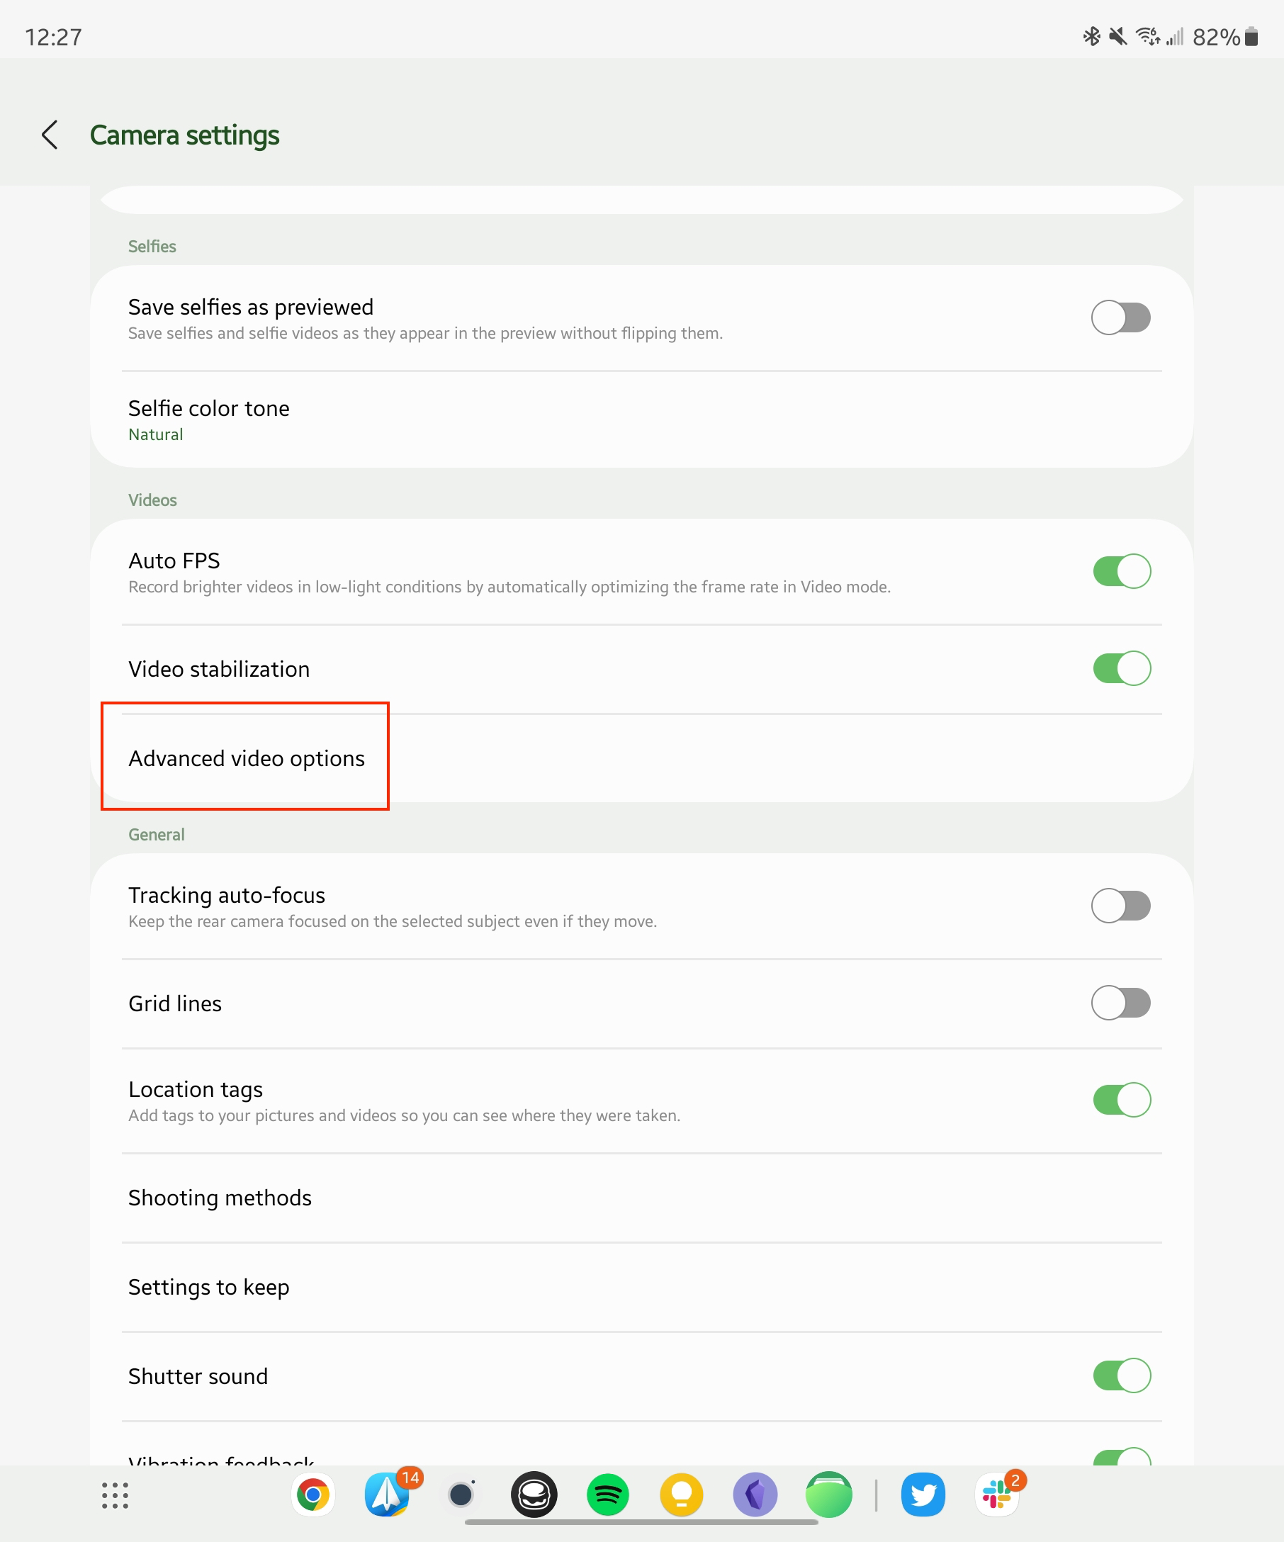The width and height of the screenshot is (1284, 1542).
Task: Enable Save selfies as previewed
Action: [x=1121, y=318]
